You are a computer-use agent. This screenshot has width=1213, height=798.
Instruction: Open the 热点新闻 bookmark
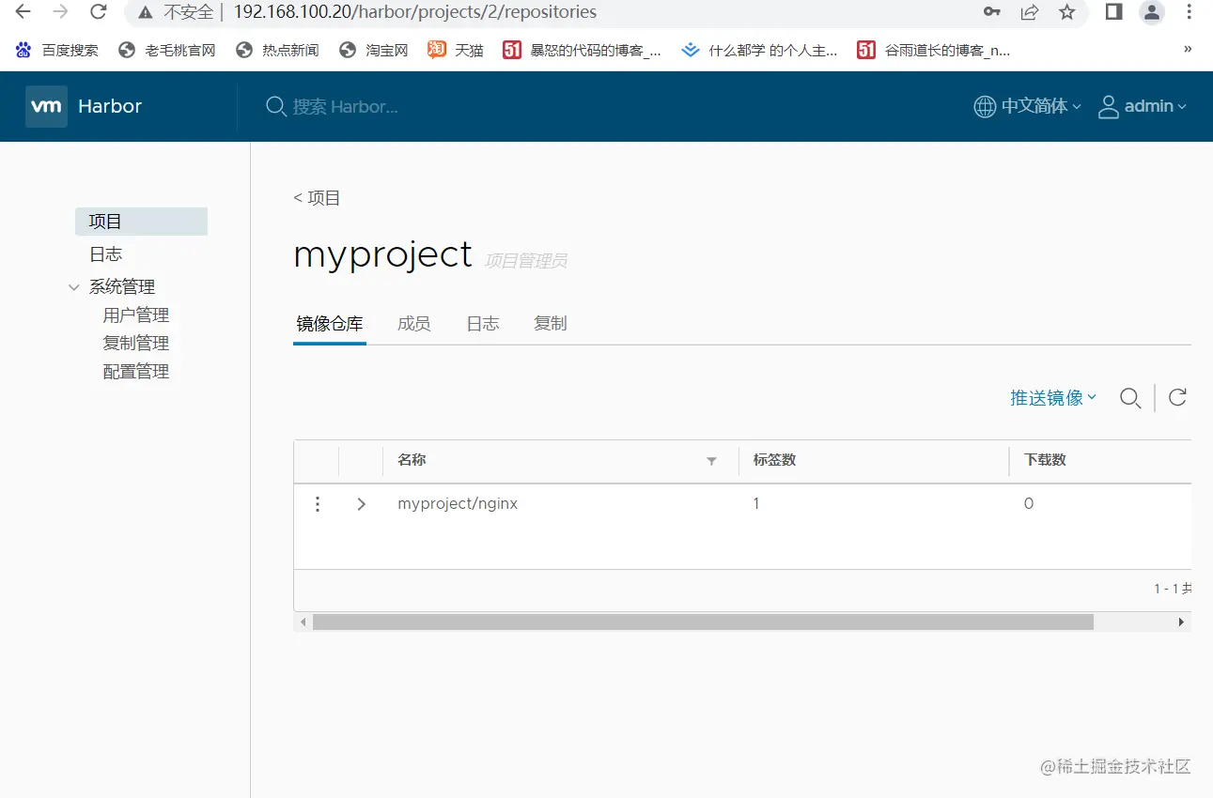click(277, 51)
